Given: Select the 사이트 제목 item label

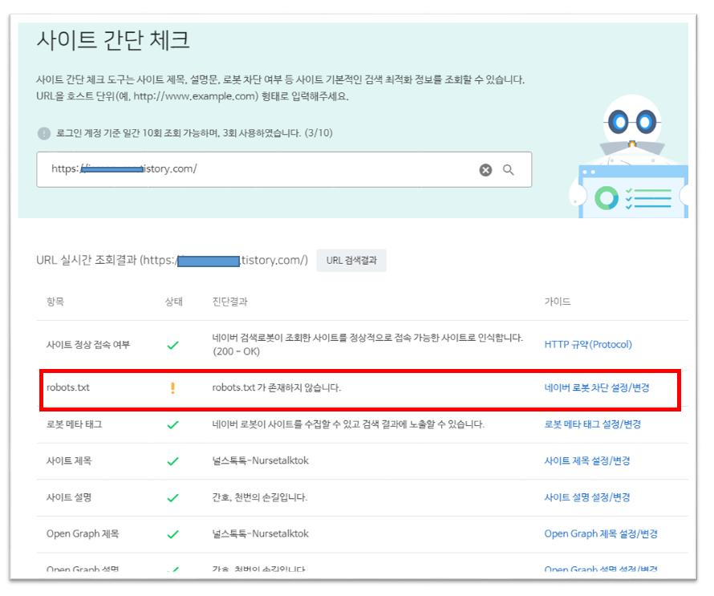Looking at the screenshot, I should pyautogui.click(x=69, y=460).
